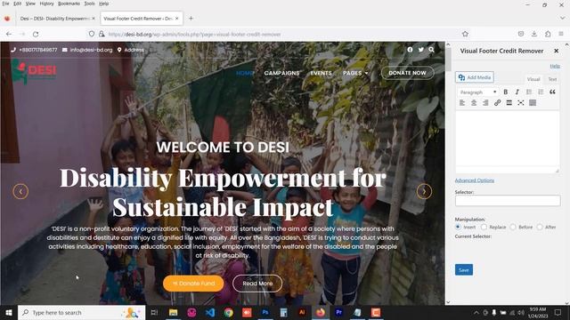Go to next hero slide
Image resolution: width=570 pixels, height=320 pixels.
(x=424, y=192)
